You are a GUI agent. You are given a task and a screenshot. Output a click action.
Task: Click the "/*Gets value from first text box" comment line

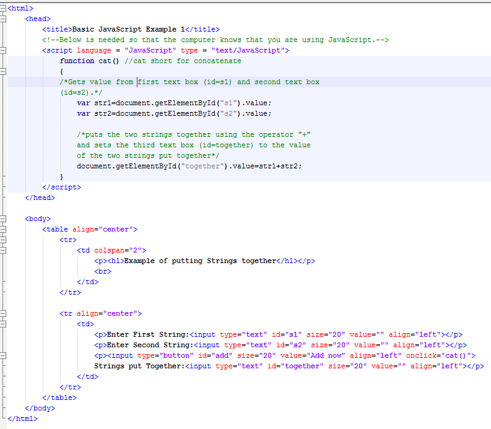pos(189,82)
